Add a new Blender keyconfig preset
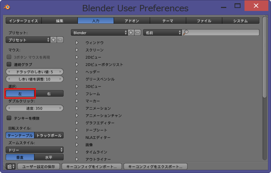 click(131, 33)
